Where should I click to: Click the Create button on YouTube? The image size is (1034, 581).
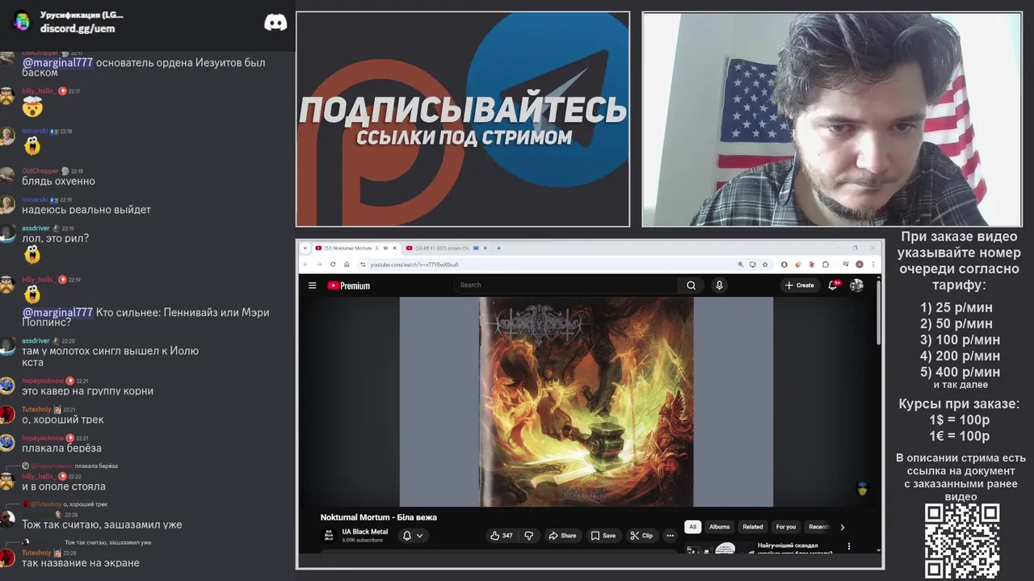(x=799, y=285)
